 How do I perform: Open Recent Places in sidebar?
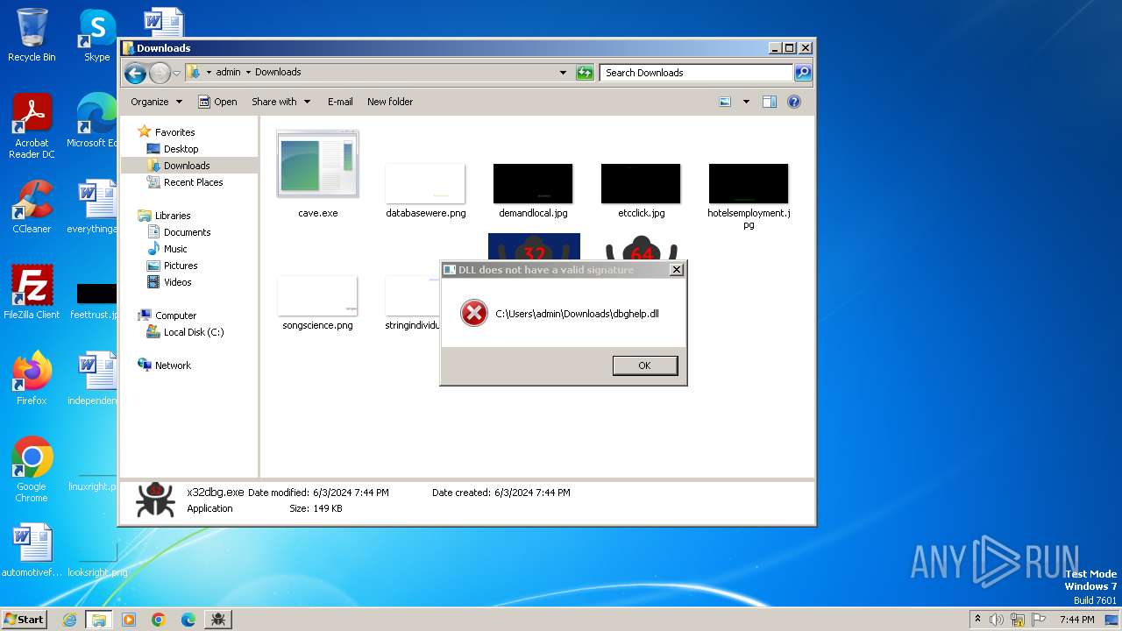coord(193,182)
